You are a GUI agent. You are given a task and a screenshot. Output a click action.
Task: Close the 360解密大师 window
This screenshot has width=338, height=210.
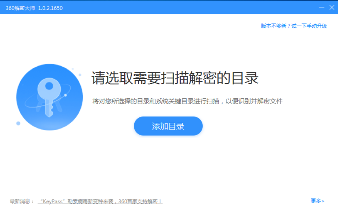point(332,7)
